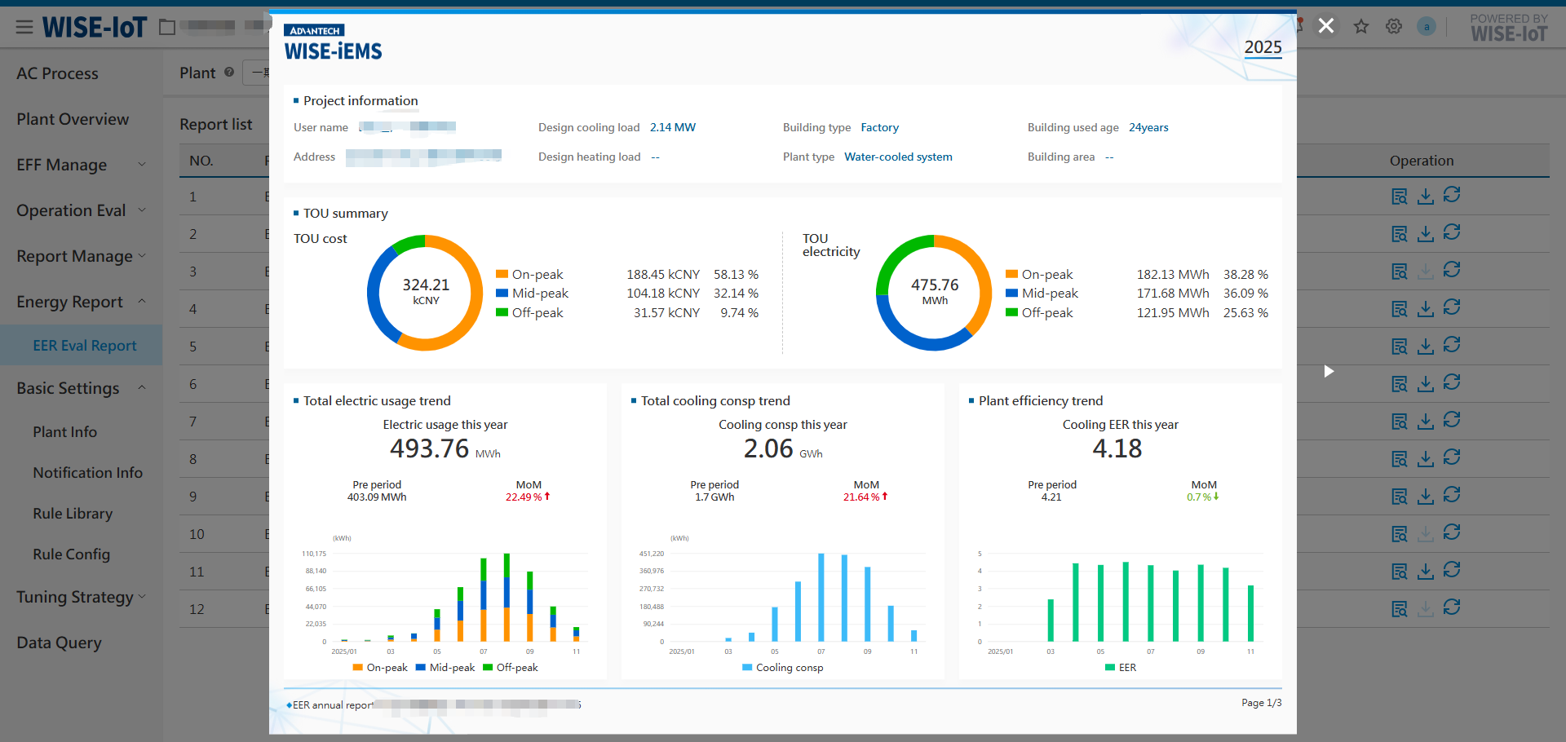Click the favorites star icon in header
The height and width of the screenshot is (742, 1566).
[1361, 27]
